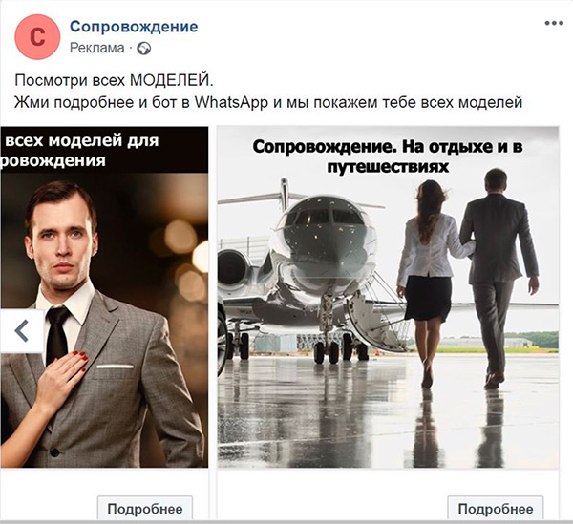The image size is (573, 524).
Task: Click headline "Сопровождение. На отдыхе и в путешествиях"
Action: tap(388, 157)
